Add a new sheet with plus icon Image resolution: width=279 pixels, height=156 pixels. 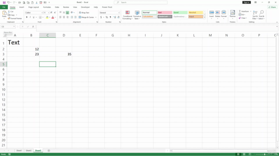click(49, 150)
